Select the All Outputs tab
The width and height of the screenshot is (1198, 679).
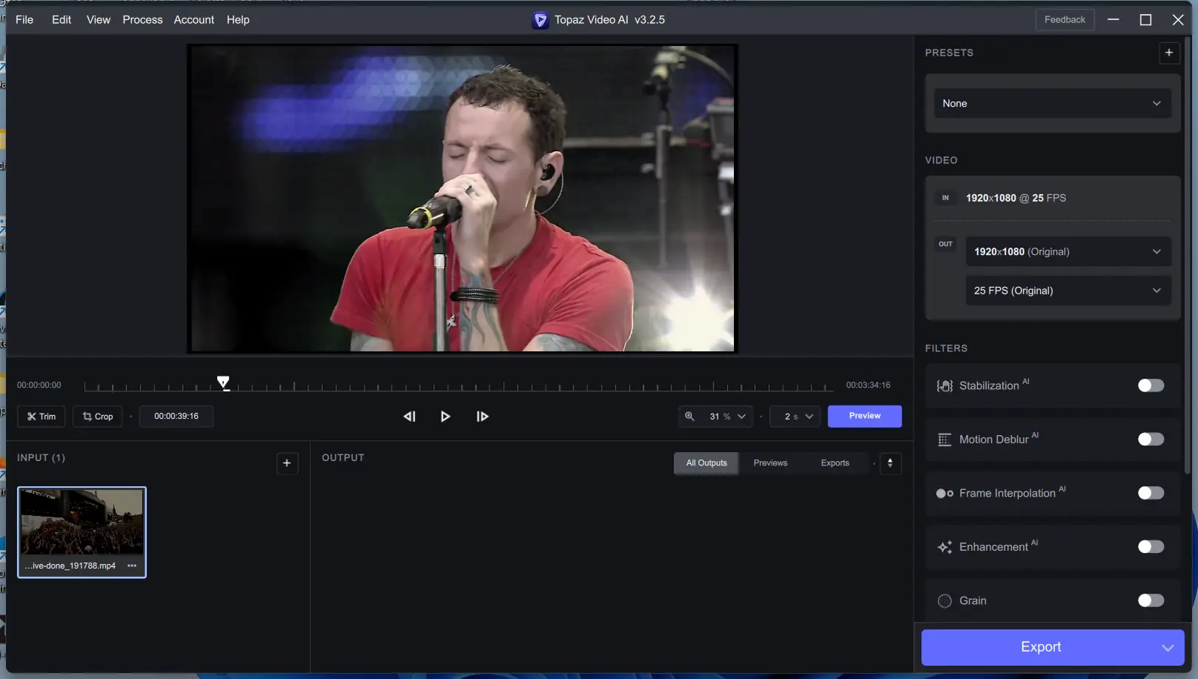click(x=706, y=463)
